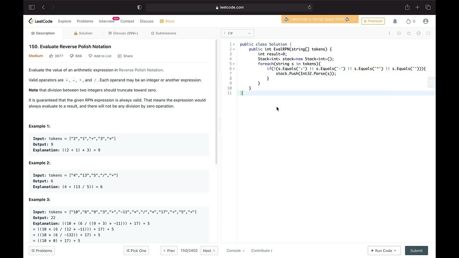459x258 pixels.
Task: Switch to the Submissions tab
Action: tap(164, 33)
